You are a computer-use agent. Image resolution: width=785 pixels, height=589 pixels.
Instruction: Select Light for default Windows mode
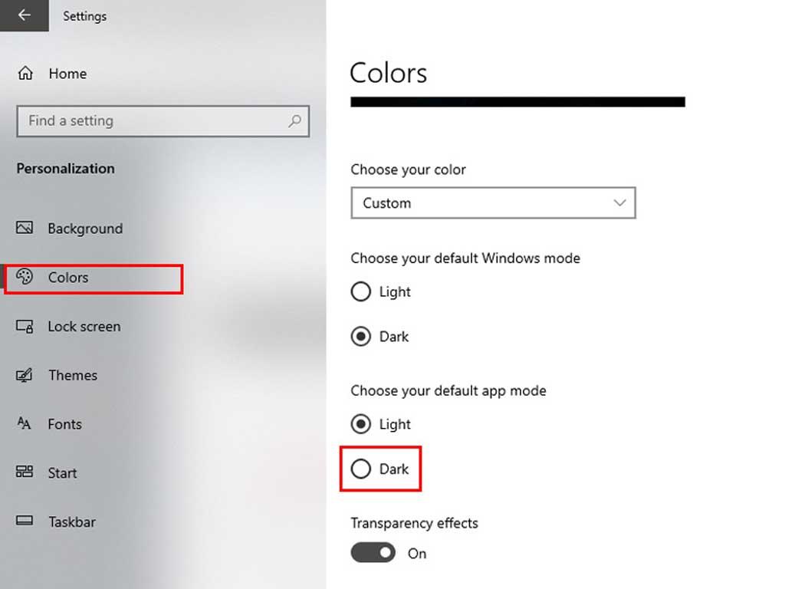[x=360, y=292]
